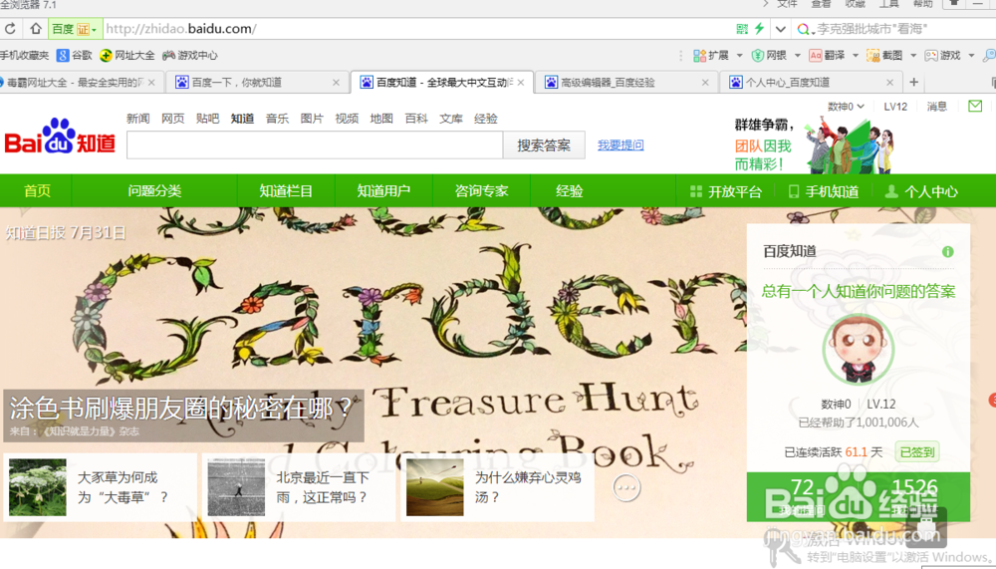
Task: Switch to the 个人中心_百度知道 tab
Action: pyautogui.click(x=810, y=82)
